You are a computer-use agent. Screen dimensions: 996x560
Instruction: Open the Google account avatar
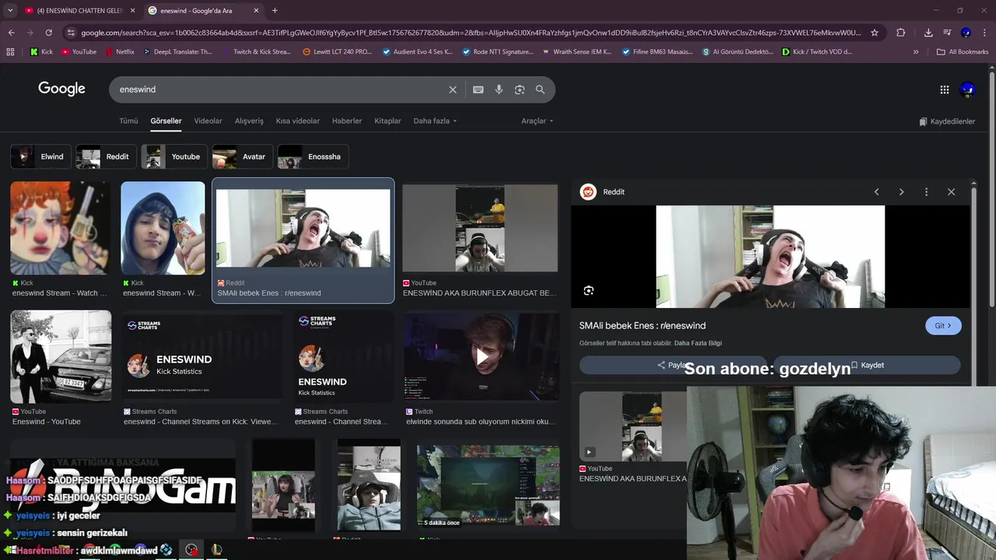pos(967,89)
